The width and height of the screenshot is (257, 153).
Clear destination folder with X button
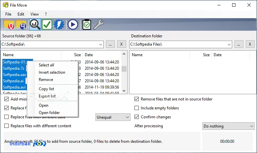coord(250,44)
